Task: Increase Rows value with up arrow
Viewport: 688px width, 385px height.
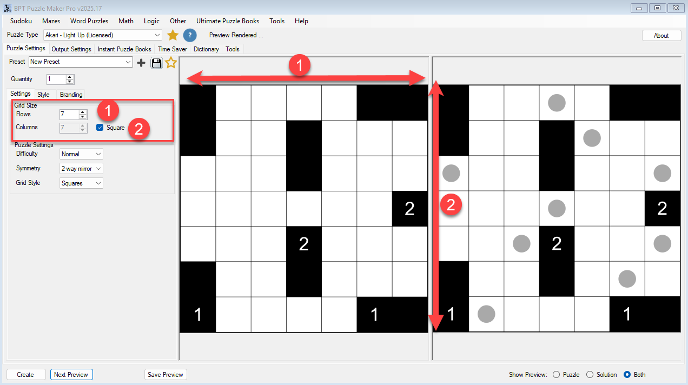Action: pyautogui.click(x=83, y=112)
